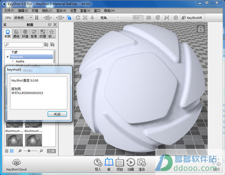This screenshot has height=175, width=225.
Task: Click the refresh render icon
Action: pyautogui.click(x=78, y=18)
